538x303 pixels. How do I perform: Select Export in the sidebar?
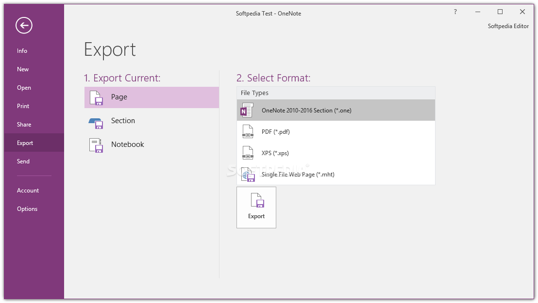coord(34,143)
